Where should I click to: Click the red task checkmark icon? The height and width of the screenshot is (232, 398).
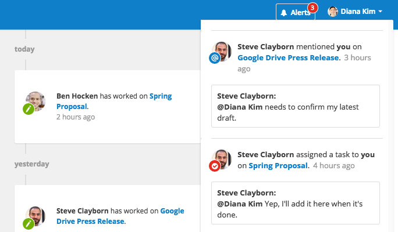pyautogui.click(x=215, y=166)
